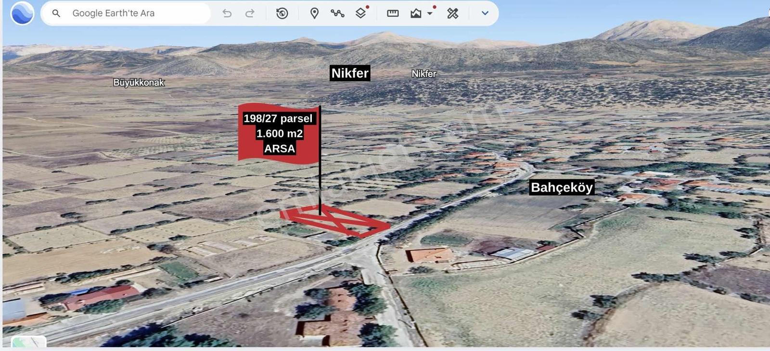Click the '1.600 m2' flag text
This screenshot has width=770, height=351.
tap(280, 133)
